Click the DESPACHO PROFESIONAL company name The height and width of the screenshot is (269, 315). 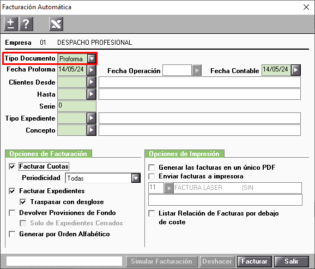pyautogui.click(x=95, y=43)
